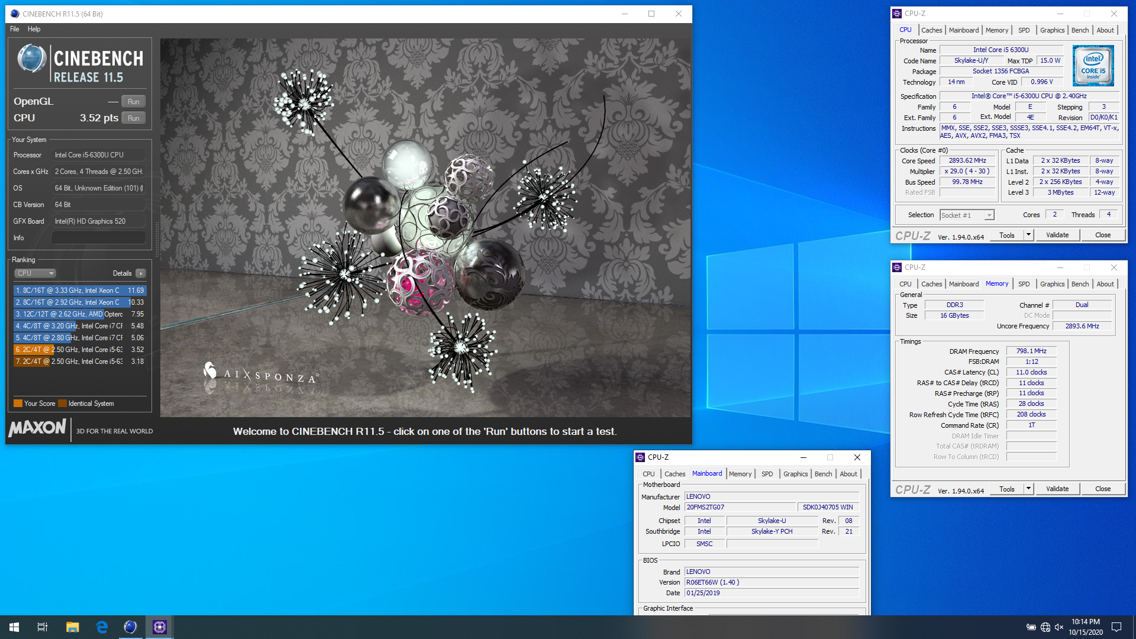1136x639 pixels.
Task: Click the mainboard model 20FMS2TG07 field
Action: pyautogui.click(x=740, y=508)
